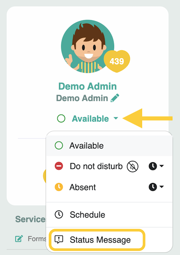Expand the Absent duration clock dropdown

(x=156, y=187)
